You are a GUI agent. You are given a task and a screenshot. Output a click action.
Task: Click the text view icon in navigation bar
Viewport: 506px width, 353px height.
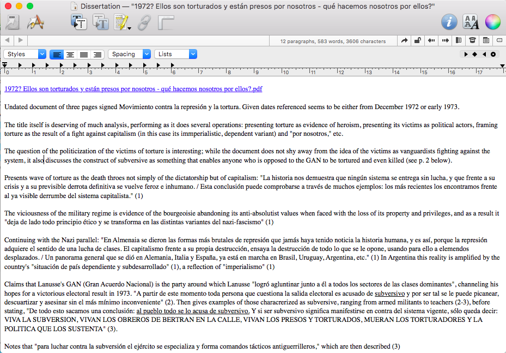pos(486,40)
